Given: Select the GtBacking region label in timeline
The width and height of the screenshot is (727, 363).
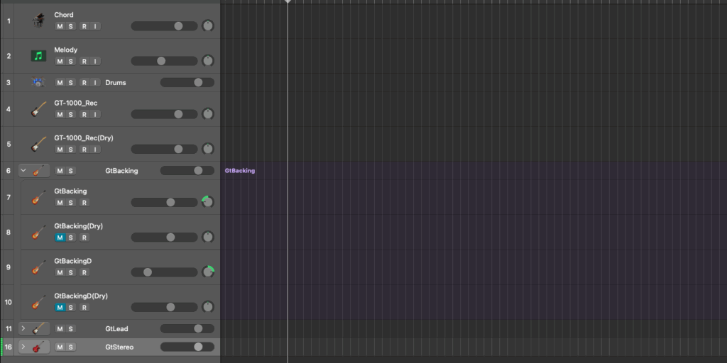Looking at the screenshot, I should [240, 171].
